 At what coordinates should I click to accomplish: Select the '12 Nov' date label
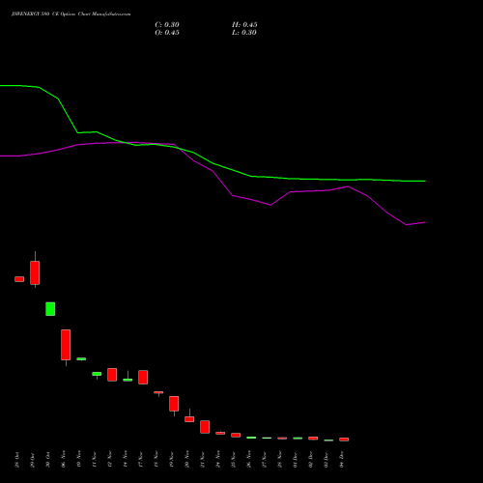pyautogui.click(x=110, y=460)
